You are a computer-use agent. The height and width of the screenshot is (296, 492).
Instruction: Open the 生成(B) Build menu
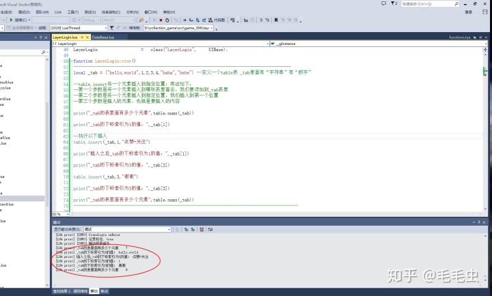pos(6,12)
